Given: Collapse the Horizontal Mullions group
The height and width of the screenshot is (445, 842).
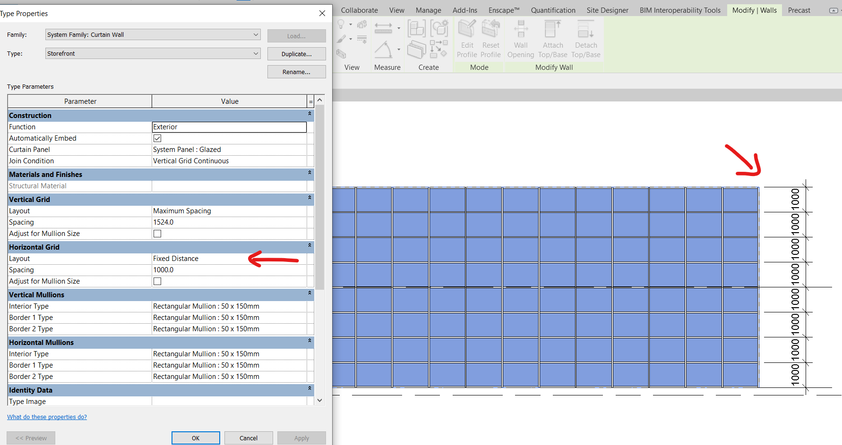Looking at the screenshot, I should point(309,341).
